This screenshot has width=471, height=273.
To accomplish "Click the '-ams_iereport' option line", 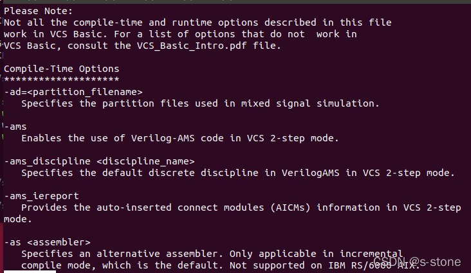I will tap(41, 196).
